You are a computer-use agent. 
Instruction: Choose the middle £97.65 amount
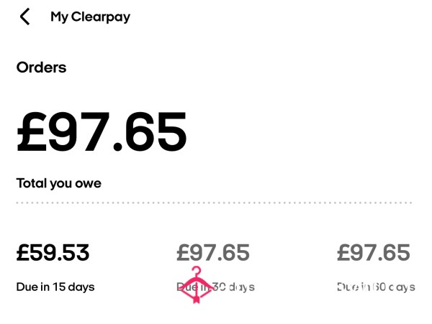[x=213, y=253]
